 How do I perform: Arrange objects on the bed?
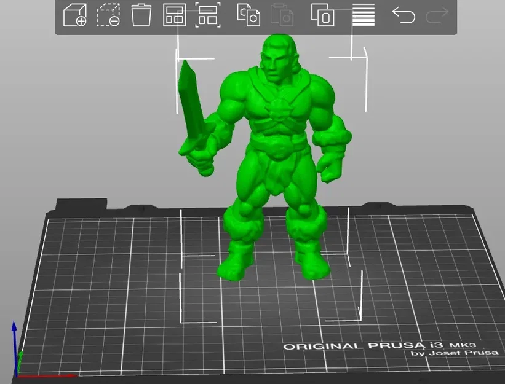pos(175,17)
